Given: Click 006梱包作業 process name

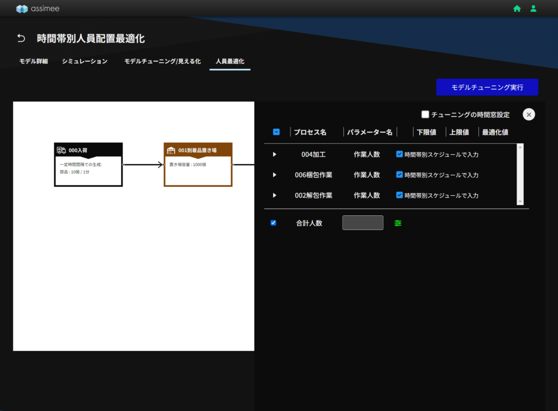Looking at the screenshot, I should point(313,175).
